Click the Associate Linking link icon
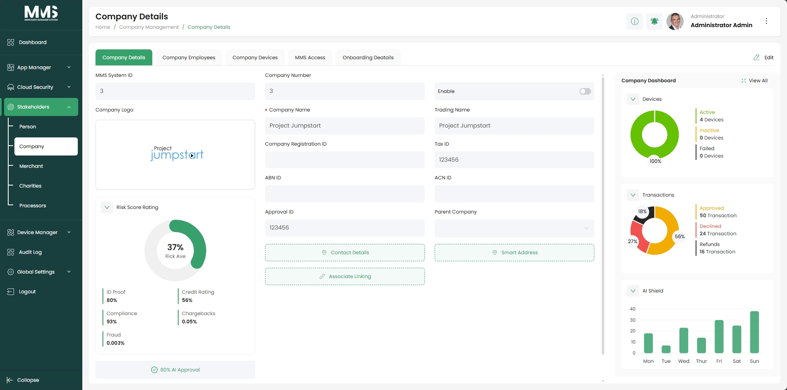Viewport: 787px width, 390px height. 322,276
